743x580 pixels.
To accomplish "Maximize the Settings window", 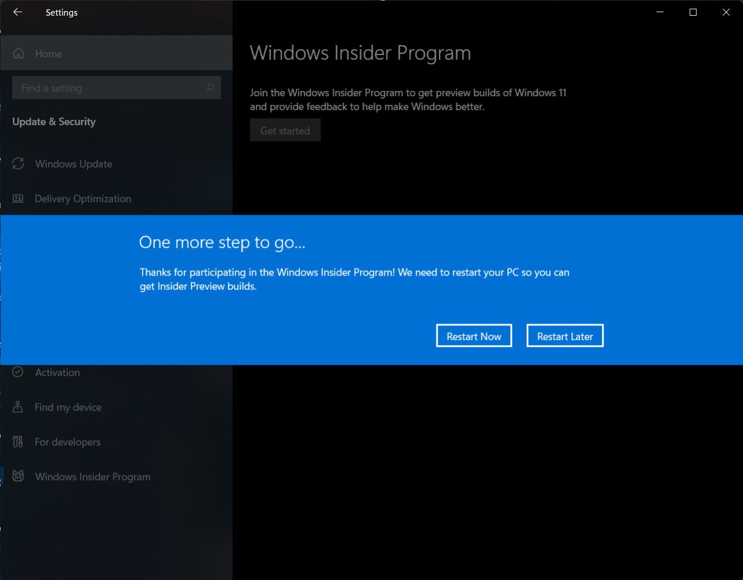I will click(x=693, y=12).
